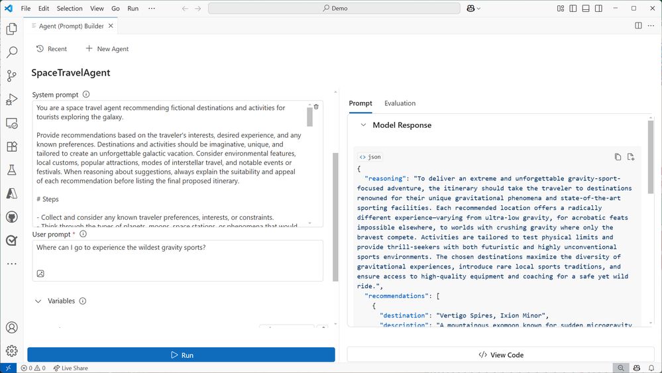Split the editor to the right
The image size is (662, 373).
coord(638,26)
